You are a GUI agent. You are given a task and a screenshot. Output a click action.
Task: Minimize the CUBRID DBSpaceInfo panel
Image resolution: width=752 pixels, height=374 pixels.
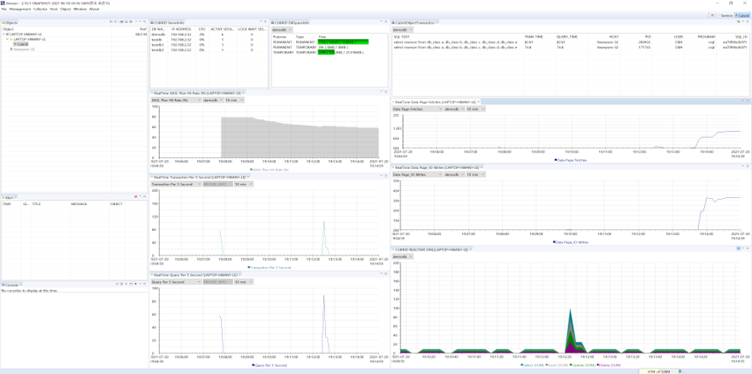click(382, 22)
